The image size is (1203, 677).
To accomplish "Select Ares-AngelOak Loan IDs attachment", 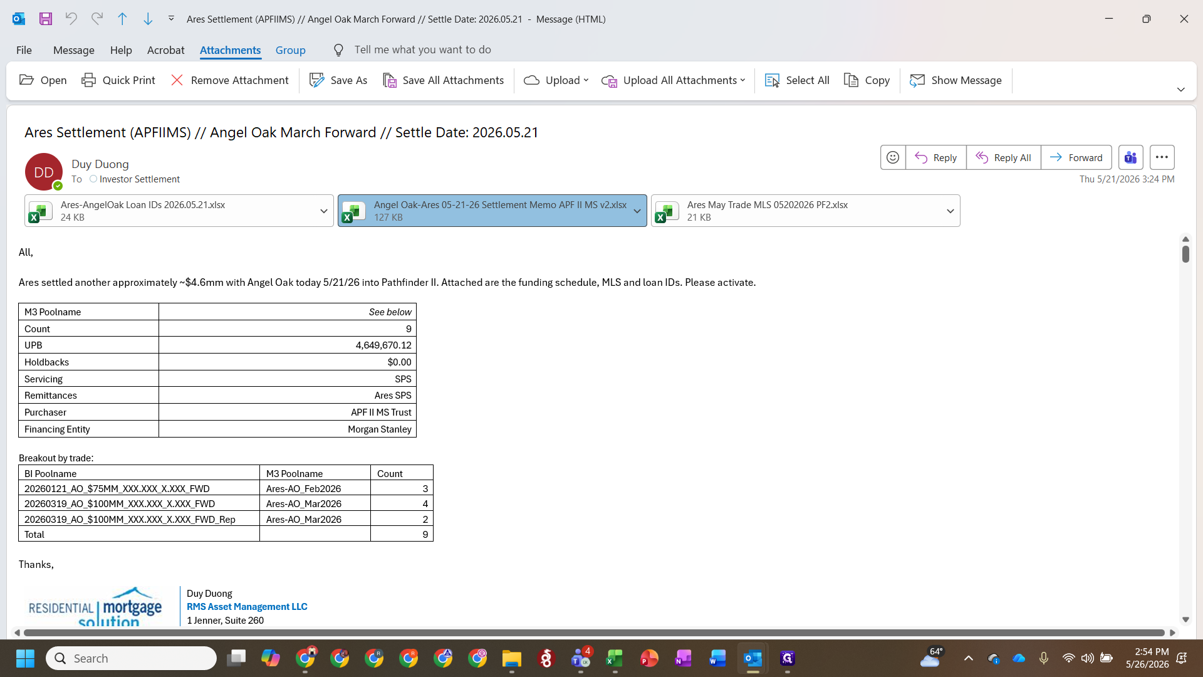I will point(169,211).
